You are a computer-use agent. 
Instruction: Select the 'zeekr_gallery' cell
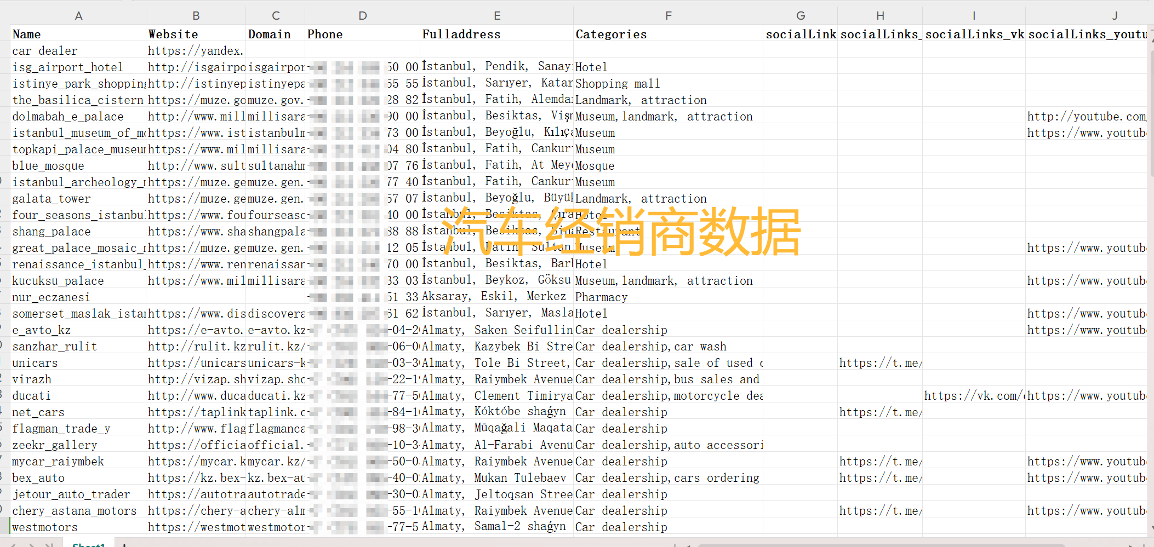78,445
